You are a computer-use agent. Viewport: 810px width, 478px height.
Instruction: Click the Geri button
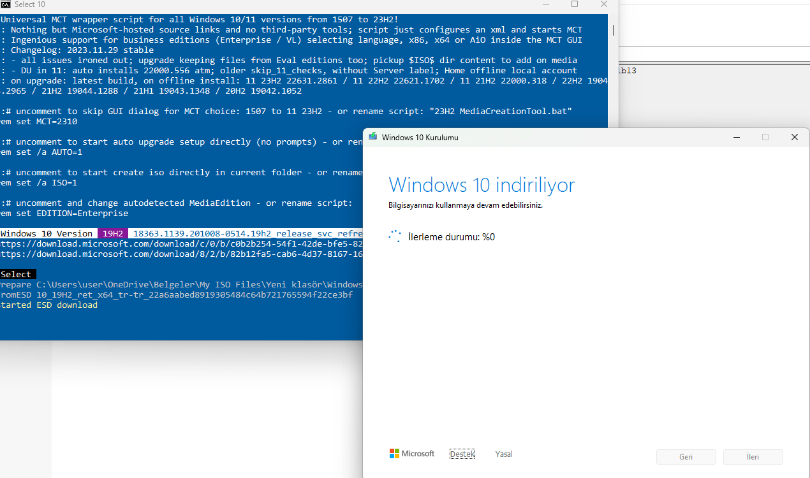click(686, 457)
